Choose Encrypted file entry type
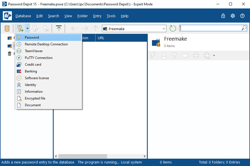Viewport: 250px width, 166px height. [49, 98]
